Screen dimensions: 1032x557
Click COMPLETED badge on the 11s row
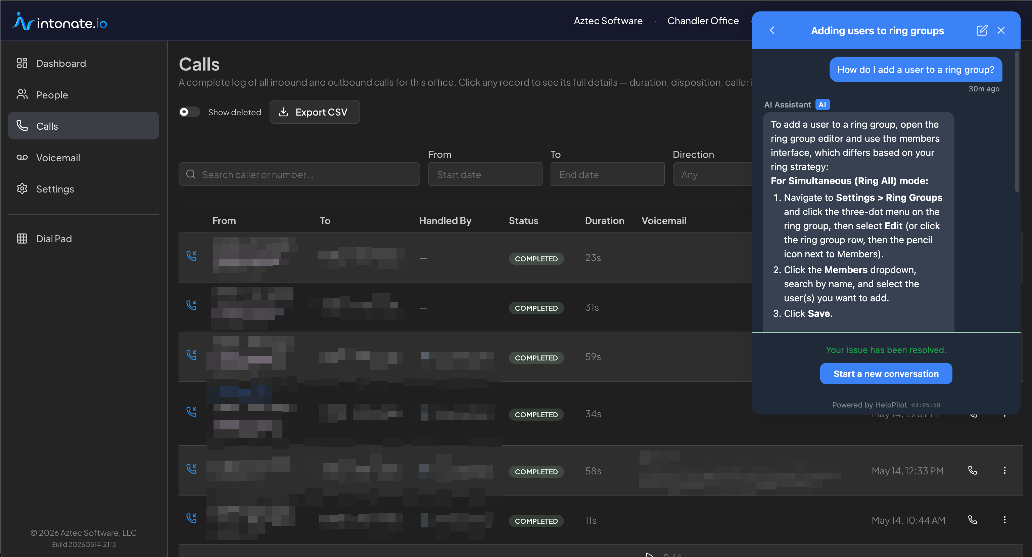536,521
